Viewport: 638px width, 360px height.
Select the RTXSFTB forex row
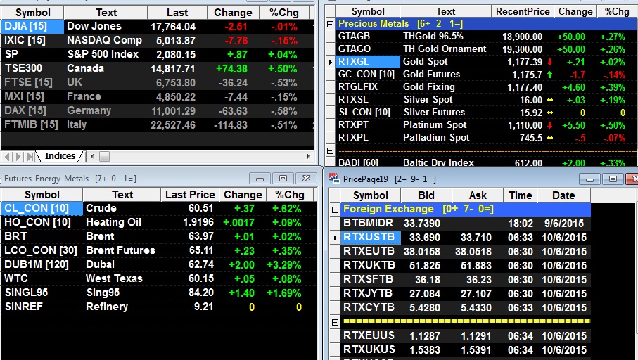click(466, 279)
